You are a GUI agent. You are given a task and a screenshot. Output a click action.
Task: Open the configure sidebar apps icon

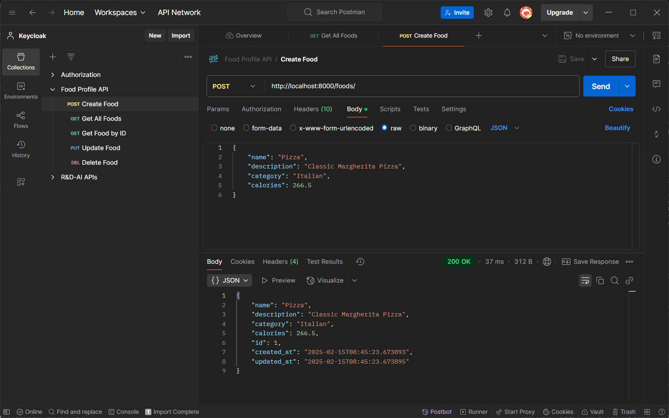click(21, 182)
